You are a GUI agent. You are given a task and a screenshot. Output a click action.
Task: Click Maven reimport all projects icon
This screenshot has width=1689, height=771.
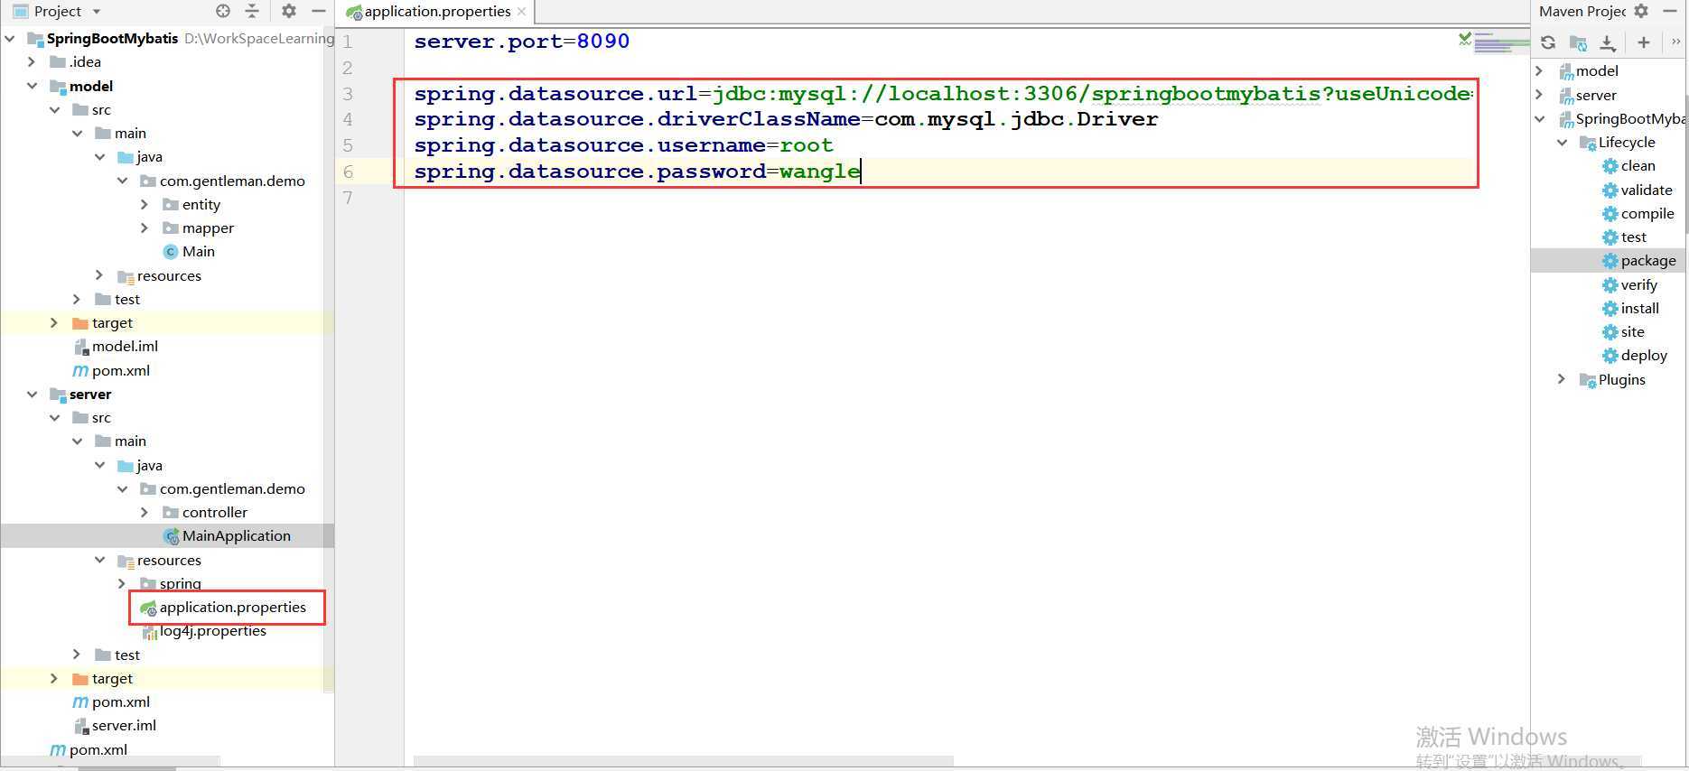click(x=1548, y=42)
